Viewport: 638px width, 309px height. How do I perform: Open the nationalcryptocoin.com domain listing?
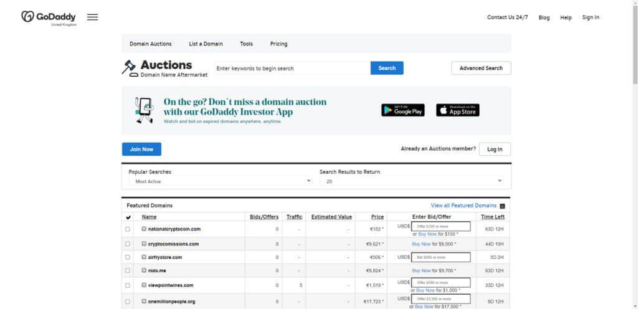[x=174, y=229]
